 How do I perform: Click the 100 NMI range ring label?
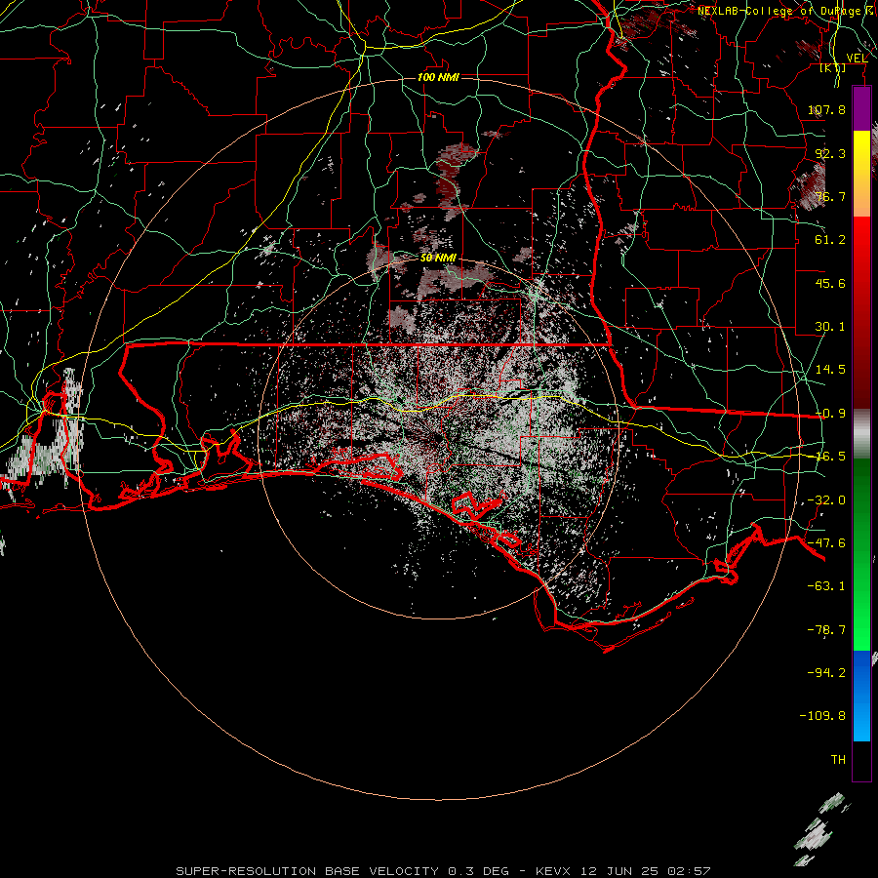click(x=438, y=77)
